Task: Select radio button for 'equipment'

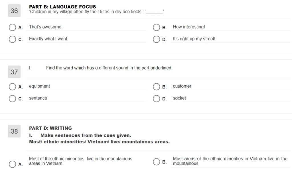Action: 12,87
